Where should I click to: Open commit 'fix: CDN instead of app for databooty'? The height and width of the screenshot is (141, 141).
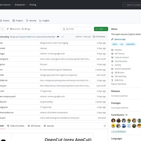56,70
